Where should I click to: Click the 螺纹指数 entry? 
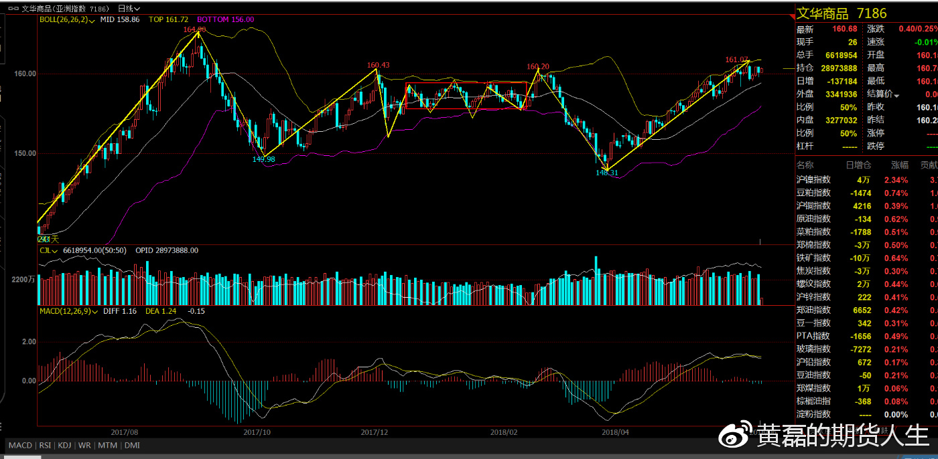pos(867,284)
